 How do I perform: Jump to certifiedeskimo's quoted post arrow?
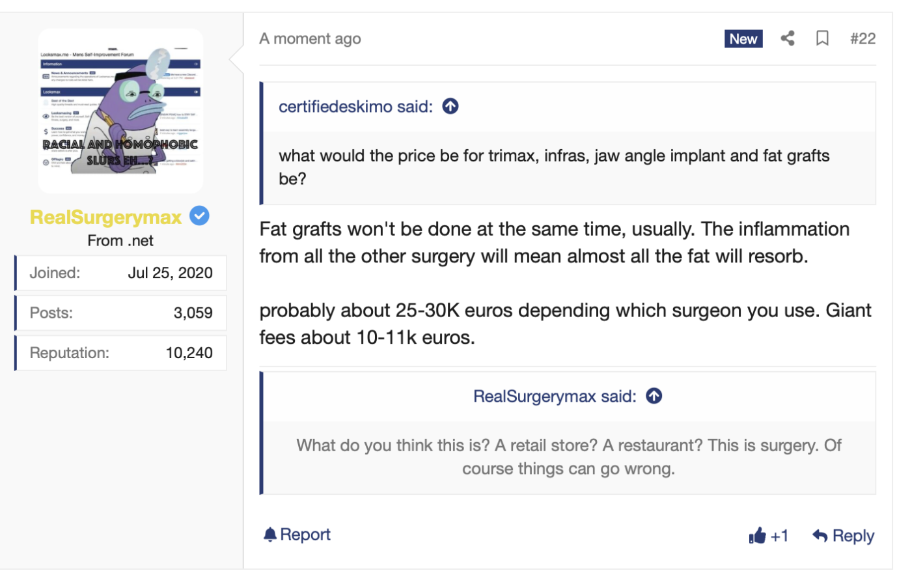(x=450, y=106)
